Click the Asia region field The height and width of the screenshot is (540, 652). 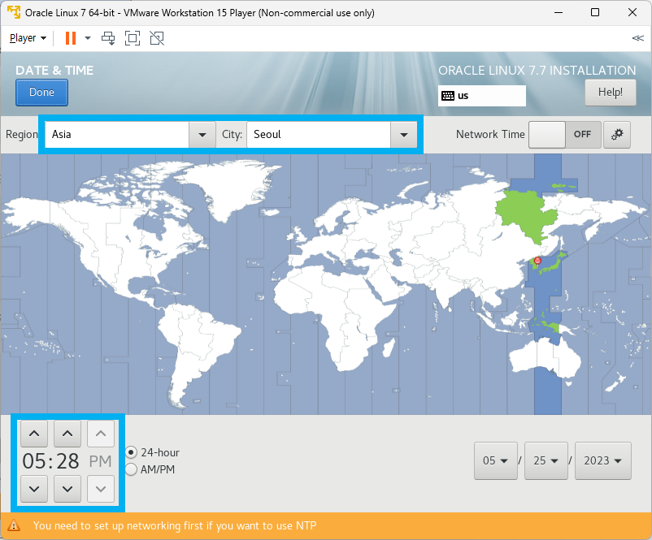[117, 135]
